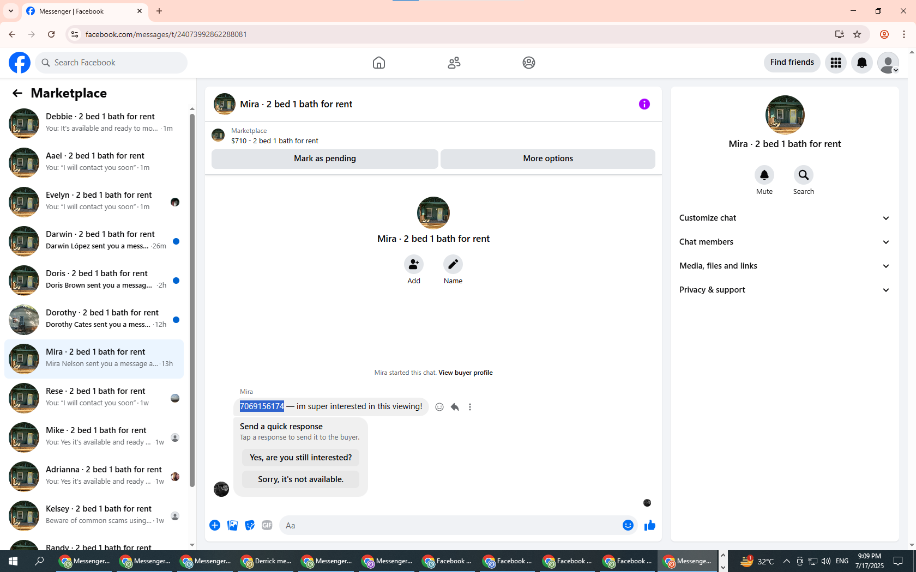Open conversation information for Mira chat

tap(644, 104)
